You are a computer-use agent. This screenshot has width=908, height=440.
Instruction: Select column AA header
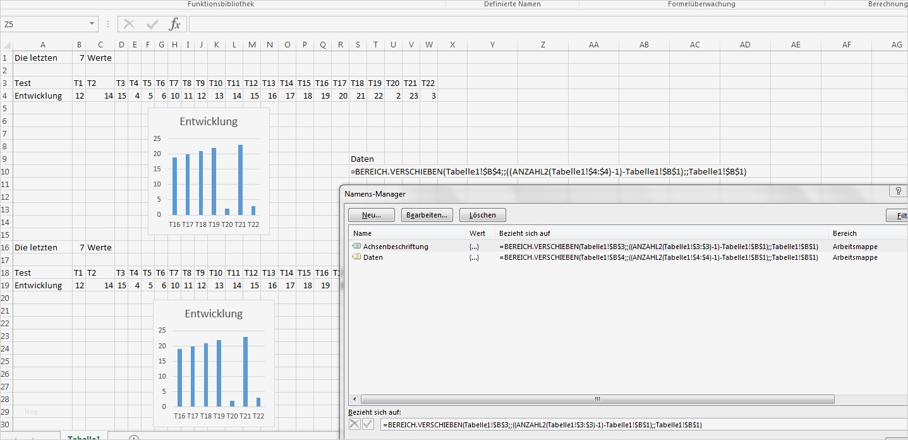(x=593, y=45)
